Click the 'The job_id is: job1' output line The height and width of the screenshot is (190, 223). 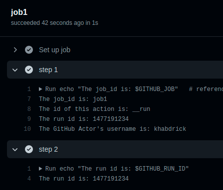tap(73, 99)
